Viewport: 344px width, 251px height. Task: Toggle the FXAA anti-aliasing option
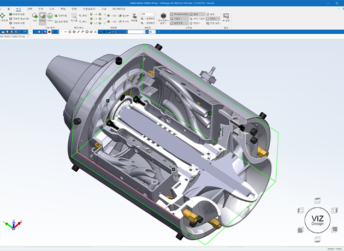(212, 18)
